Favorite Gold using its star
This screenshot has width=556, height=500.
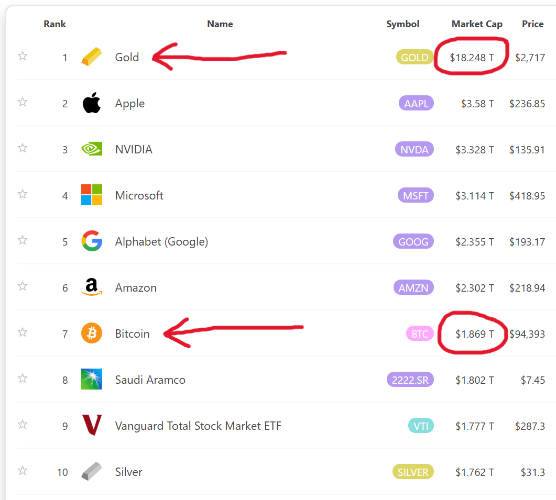click(22, 56)
